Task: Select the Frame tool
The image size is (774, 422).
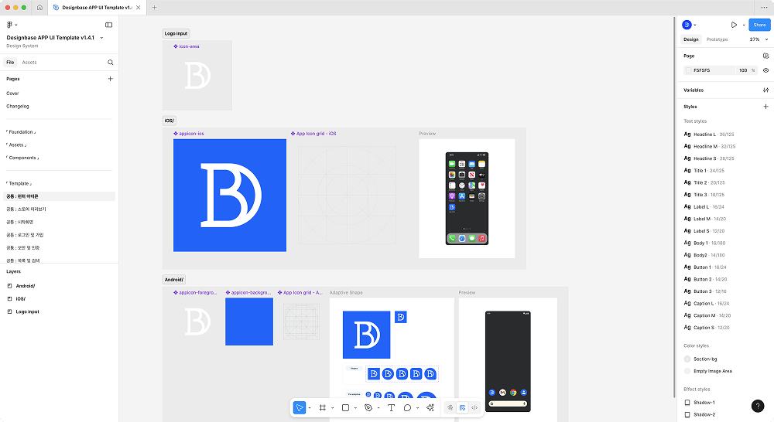Action: click(323, 407)
